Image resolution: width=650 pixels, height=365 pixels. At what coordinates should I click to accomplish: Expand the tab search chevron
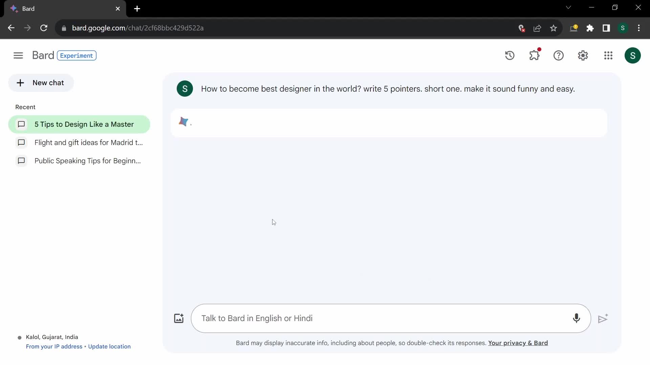[x=568, y=7]
